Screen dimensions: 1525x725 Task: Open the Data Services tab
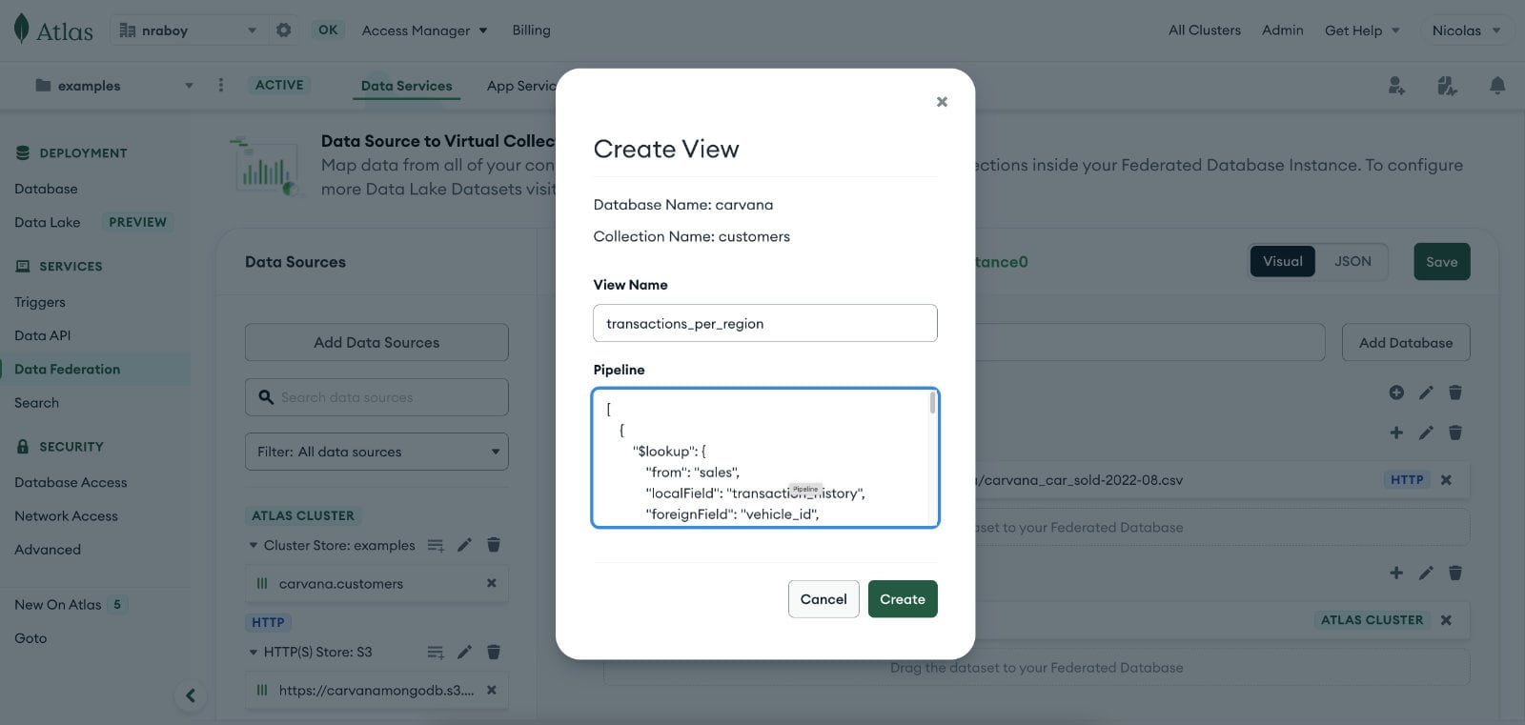(x=406, y=86)
